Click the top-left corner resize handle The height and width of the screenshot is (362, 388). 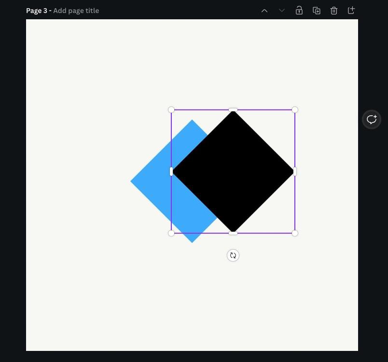coord(171,110)
